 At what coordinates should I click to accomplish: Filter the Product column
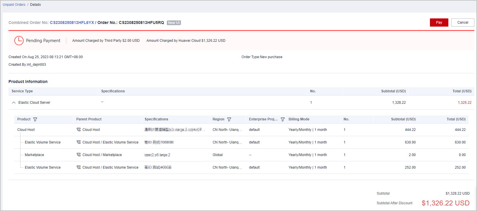pyautogui.click(x=35, y=120)
